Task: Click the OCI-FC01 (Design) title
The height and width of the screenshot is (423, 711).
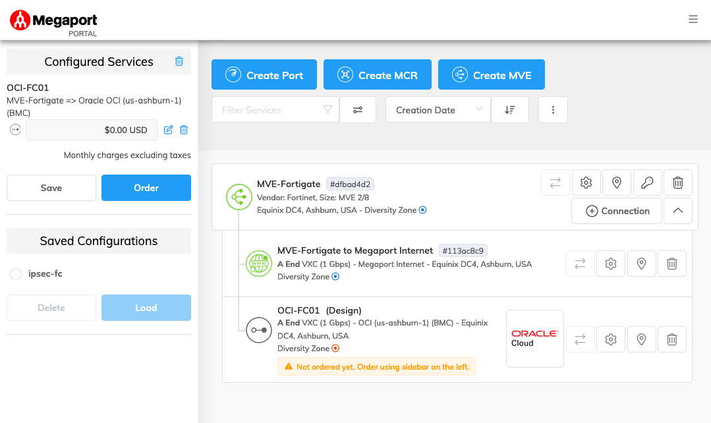Action: pyautogui.click(x=319, y=310)
